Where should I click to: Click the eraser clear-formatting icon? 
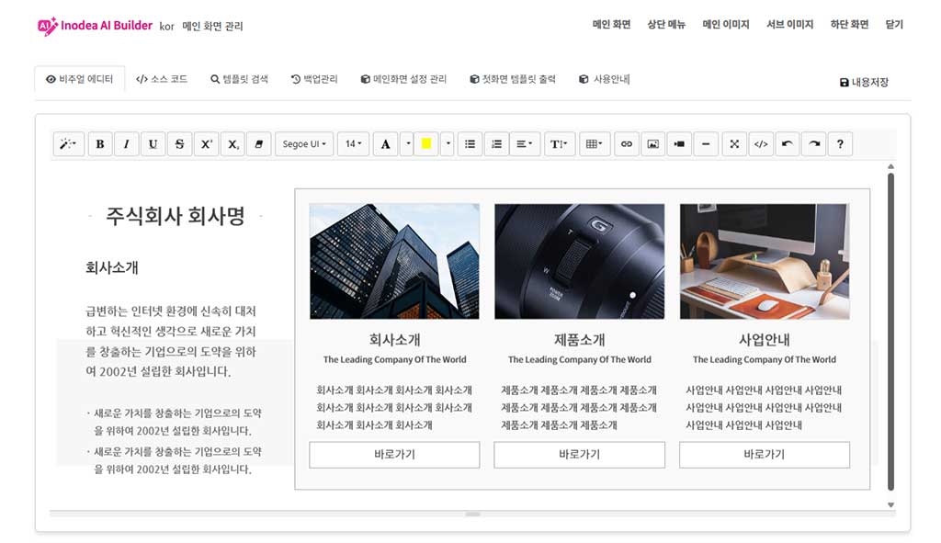[x=259, y=144]
